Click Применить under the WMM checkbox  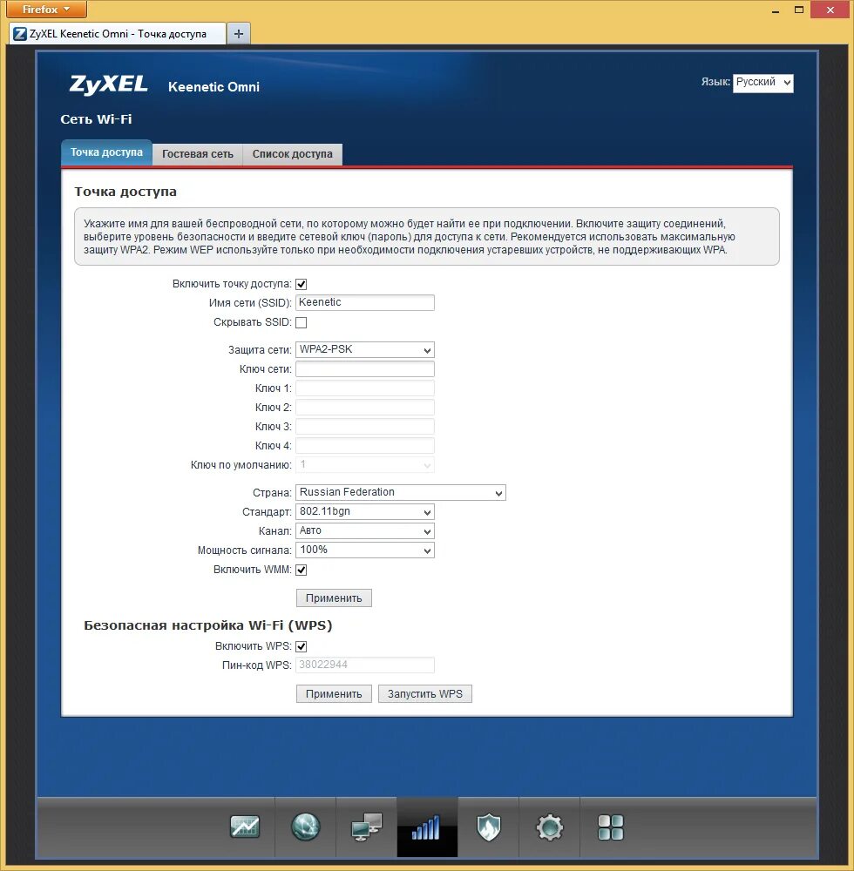(334, 598)
